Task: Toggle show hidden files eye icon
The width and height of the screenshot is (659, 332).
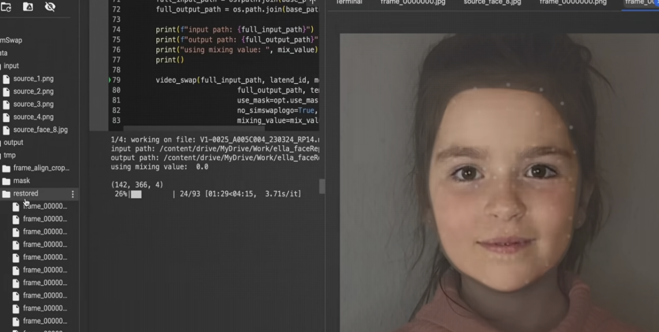Action: (x=50, y=7)
